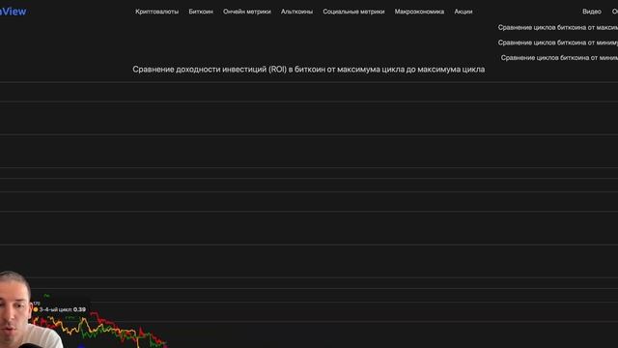This screenshot has width=618, height=348.
Task: Click the View site logo
Action: click(x=13, y=12)
